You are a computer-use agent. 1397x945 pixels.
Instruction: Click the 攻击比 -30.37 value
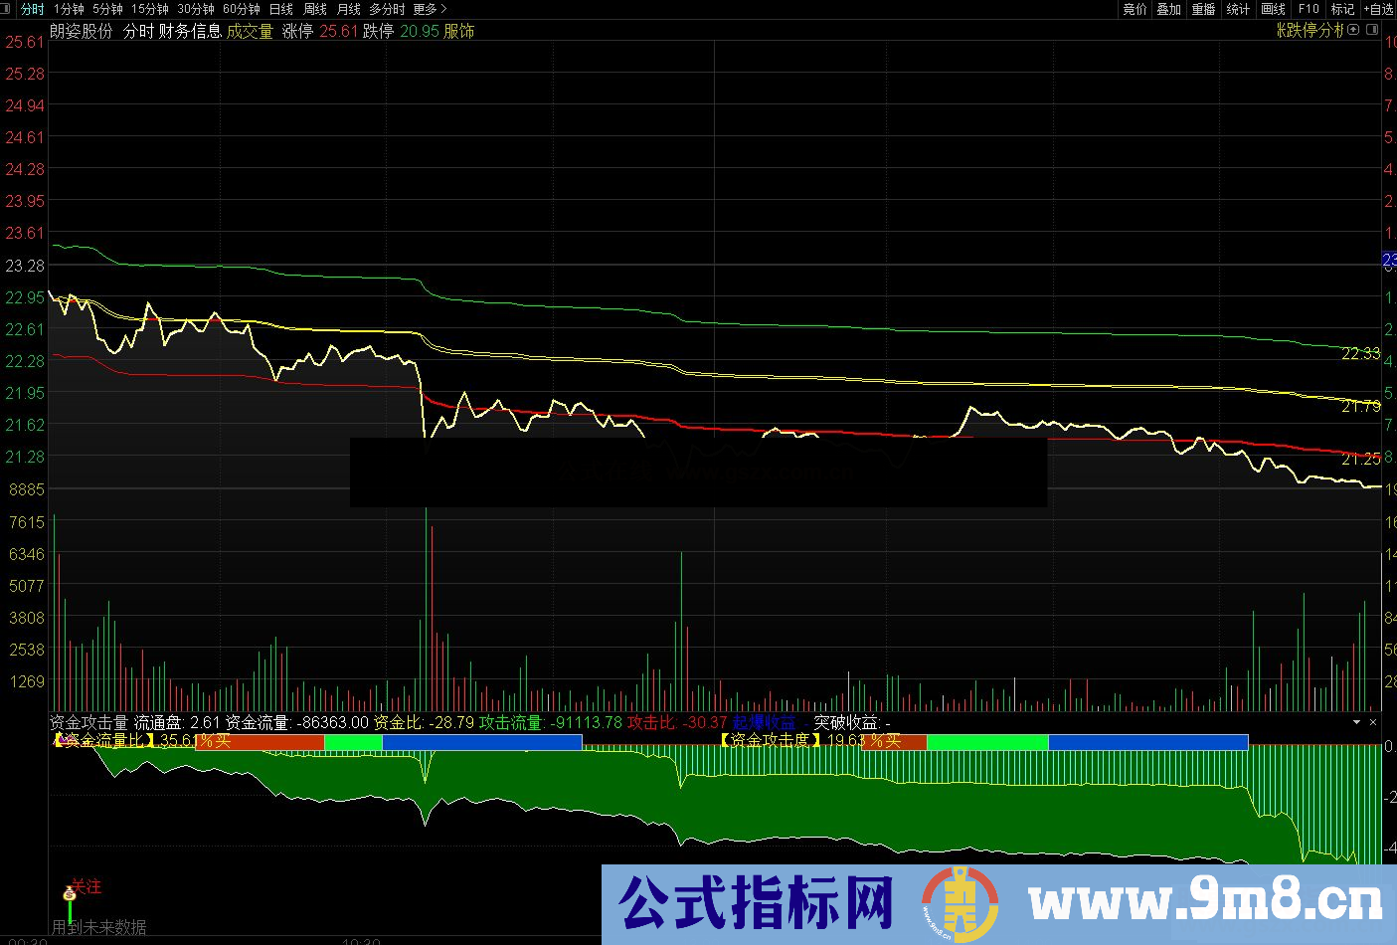pos(677,722)
